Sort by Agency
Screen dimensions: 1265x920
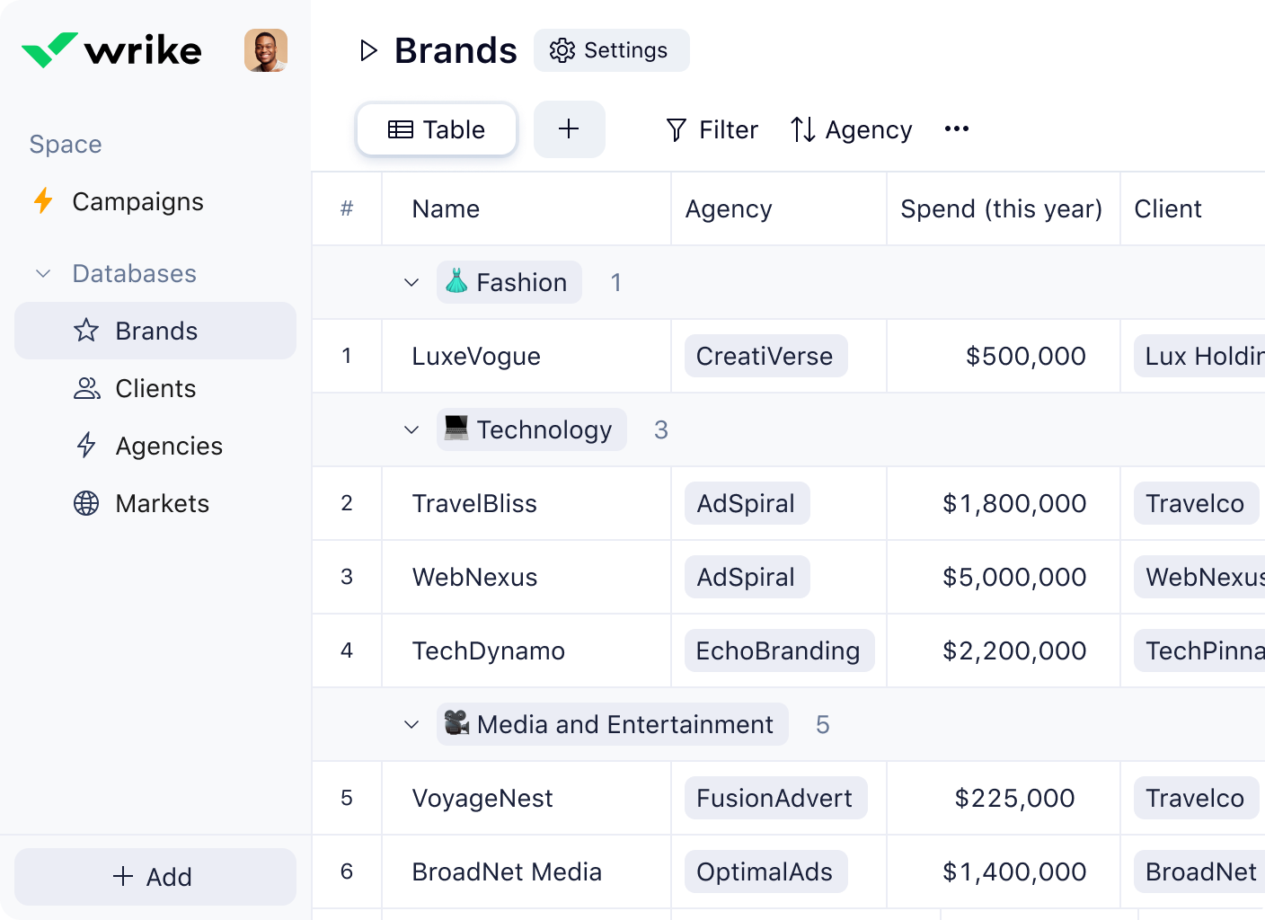[x=851, y=130]
